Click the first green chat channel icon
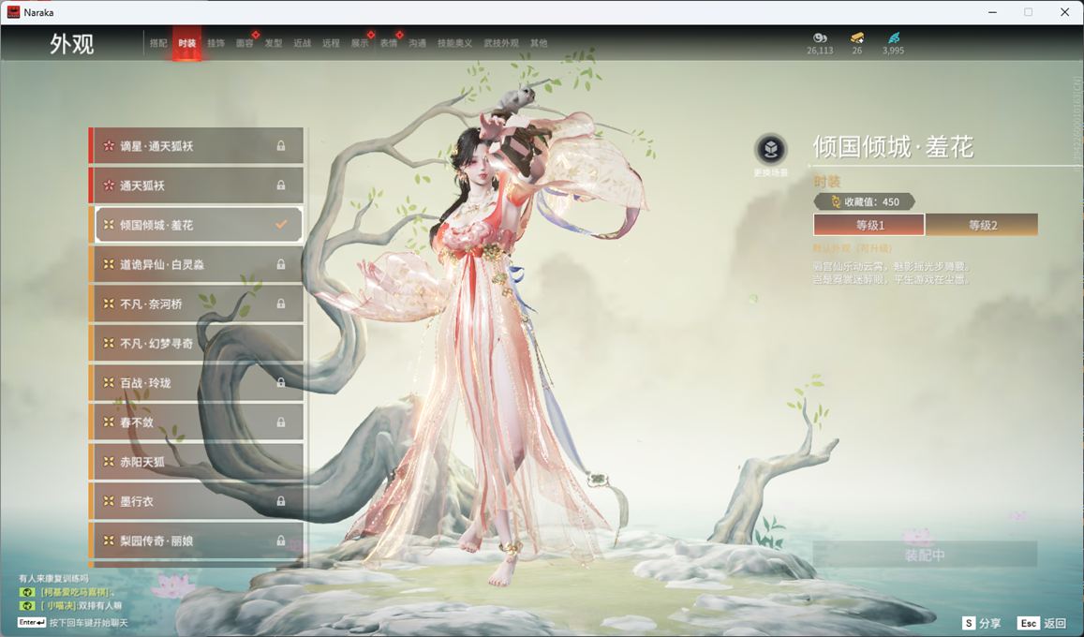 pyautogui.click(x=27, y=592)
